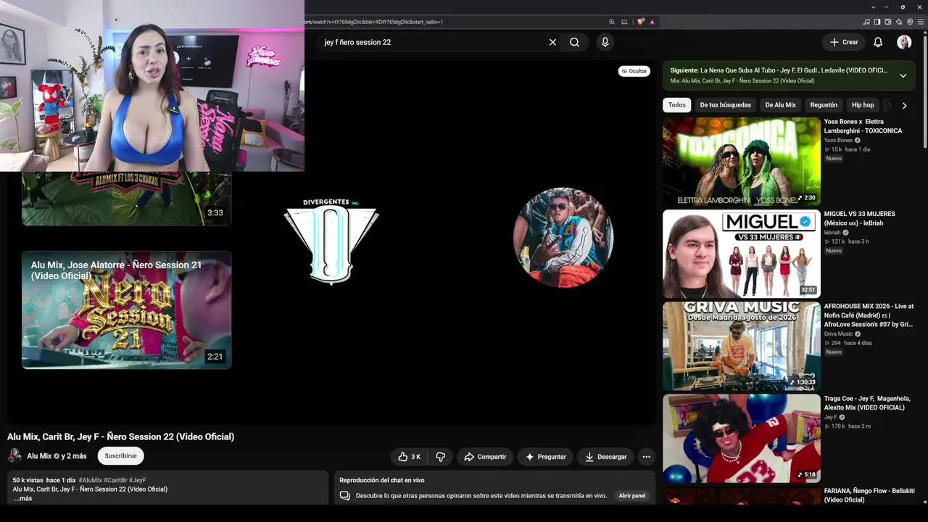
Task: Click the #CaritBr hashtag
Action: point(115,480)
